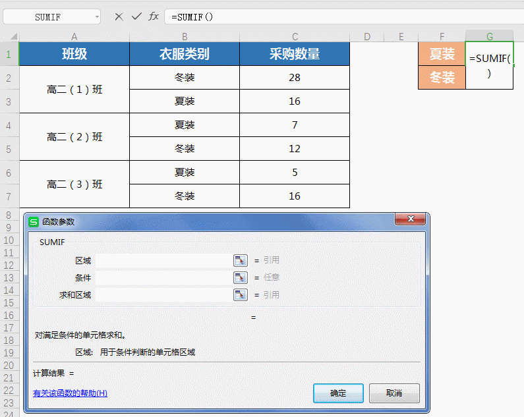Select column C header
Viewport: 524px width, 417px height.
(295, 36)
